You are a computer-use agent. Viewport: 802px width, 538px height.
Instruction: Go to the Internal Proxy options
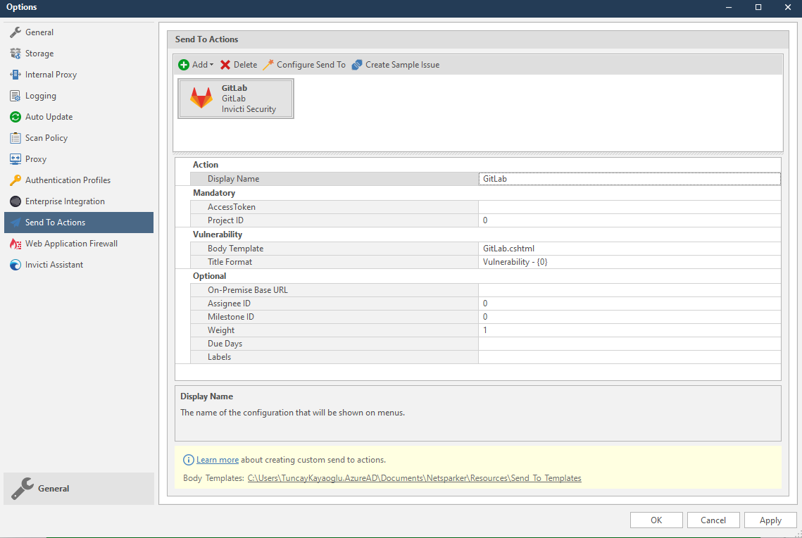pos(51,75)
